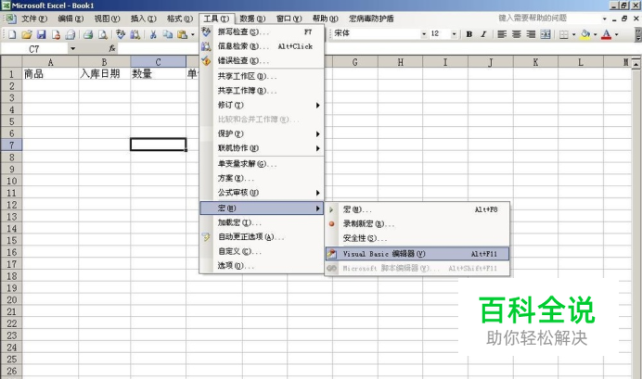
Task: Open the Font Color dropdown arrow
Action: (x=617, y=34)
